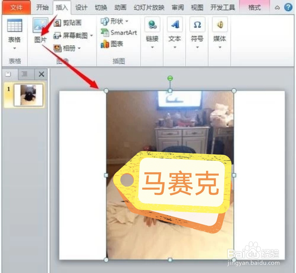Image resolution: width=296 pixels, height=273 pixels.
Task: Click the 相册 photo album icon
Action: (57, 48)
